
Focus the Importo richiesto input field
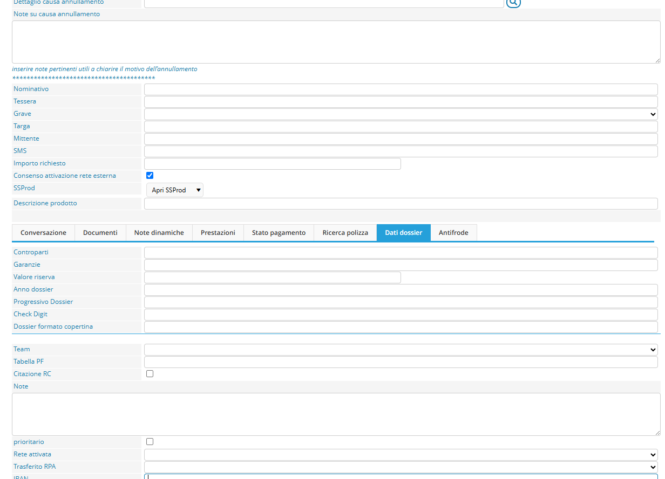(x=272, y=163)
